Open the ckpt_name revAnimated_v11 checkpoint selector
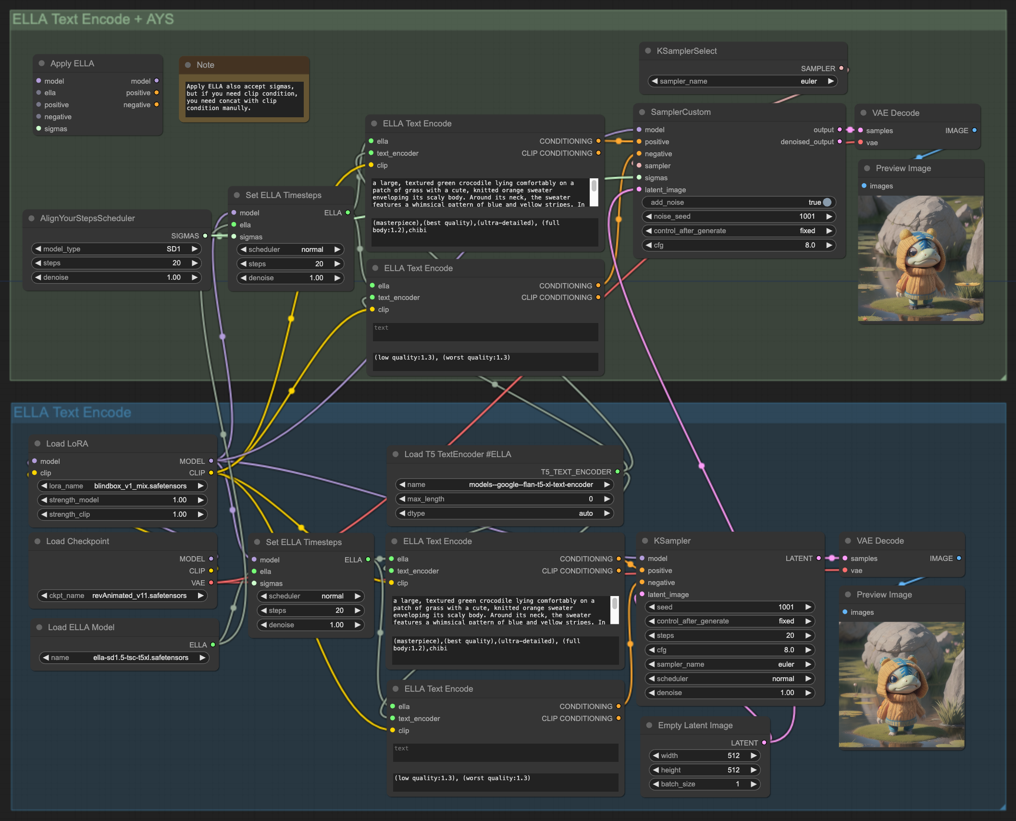Viewport: 1016px width, 821px height. point(123,596)
